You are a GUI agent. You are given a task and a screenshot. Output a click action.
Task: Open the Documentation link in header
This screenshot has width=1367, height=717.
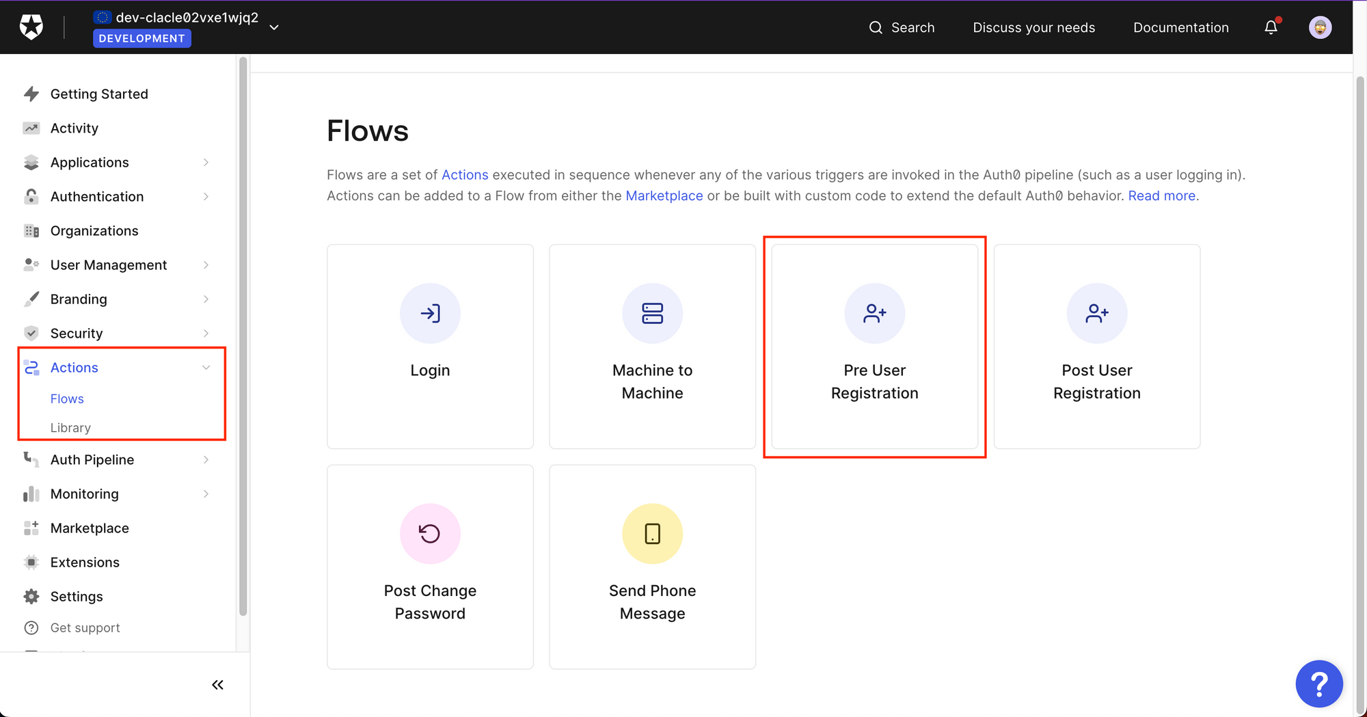[1180, 28]
